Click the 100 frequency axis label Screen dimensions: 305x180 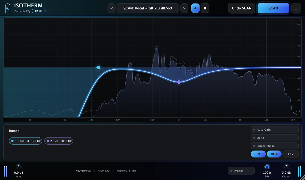pos(91,120)
